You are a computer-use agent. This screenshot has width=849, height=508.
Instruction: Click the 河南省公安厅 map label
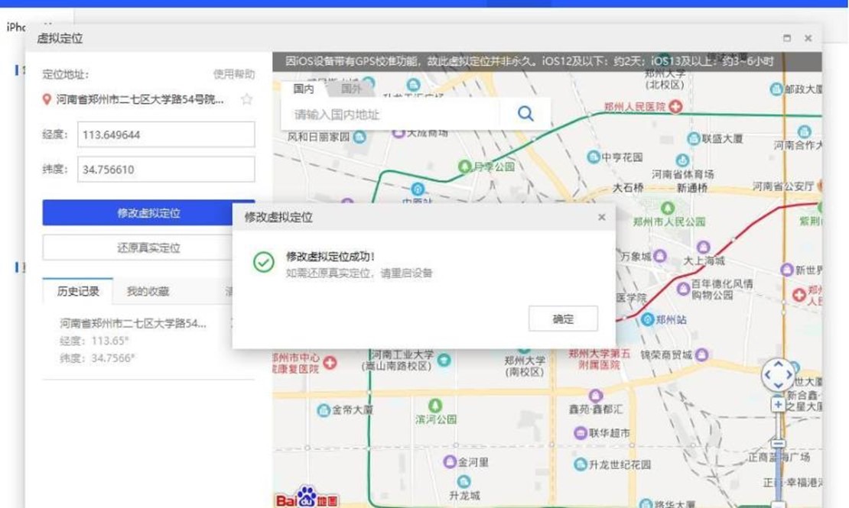point(783,186)
